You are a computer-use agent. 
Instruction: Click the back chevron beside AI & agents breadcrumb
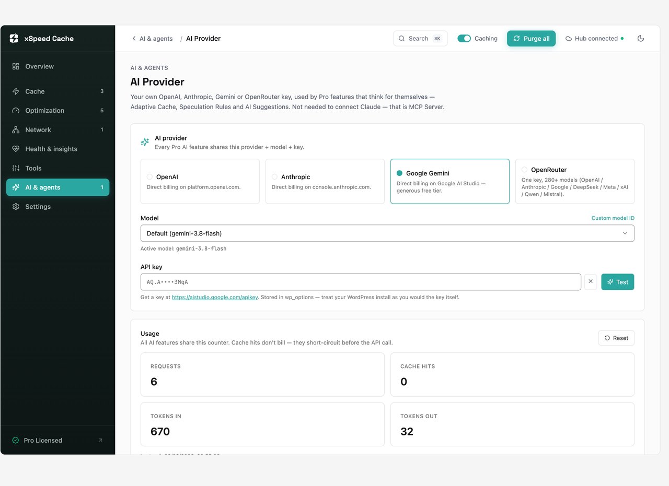tap(134, 39)
